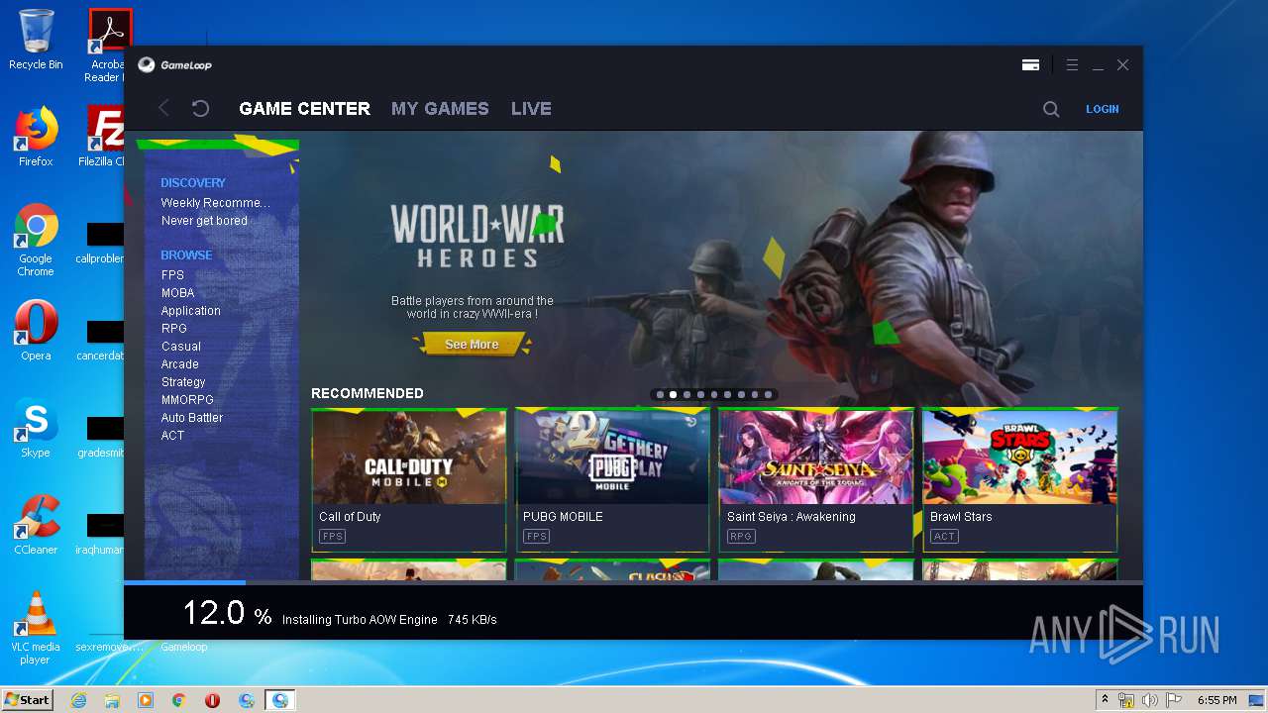Viewport: 1268px width, 713px height.
Task: Open FileZilla Client desktop shortcut
Action: click(102, 137)
